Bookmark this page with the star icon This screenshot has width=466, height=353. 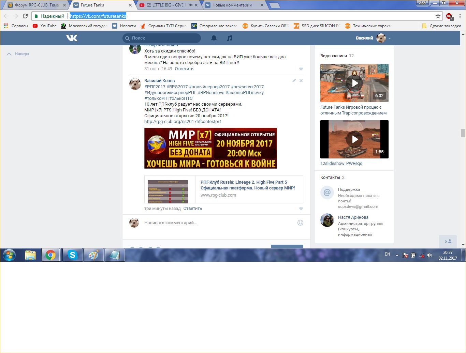[438, 16]
